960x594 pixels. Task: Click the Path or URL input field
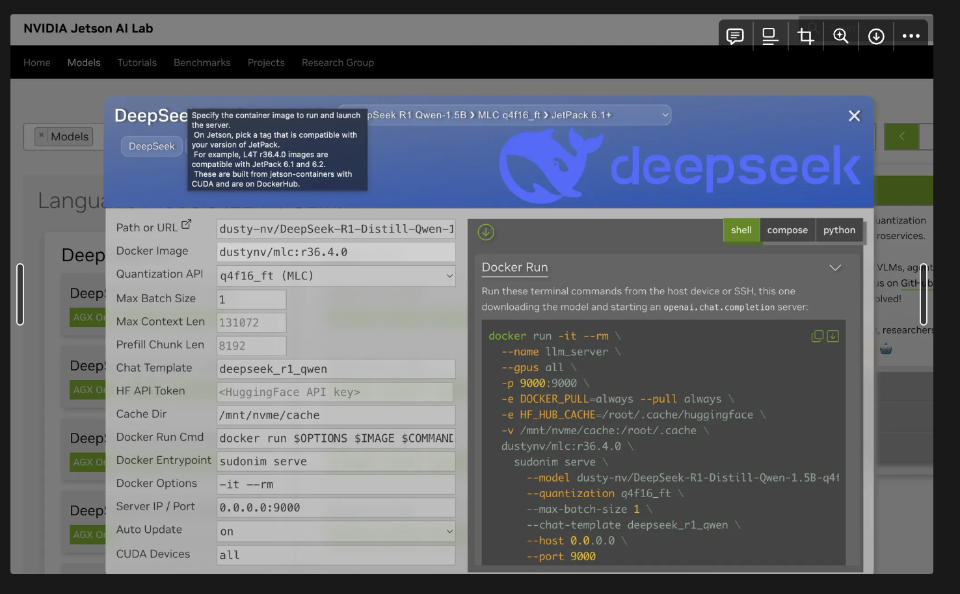pos(336,229)
